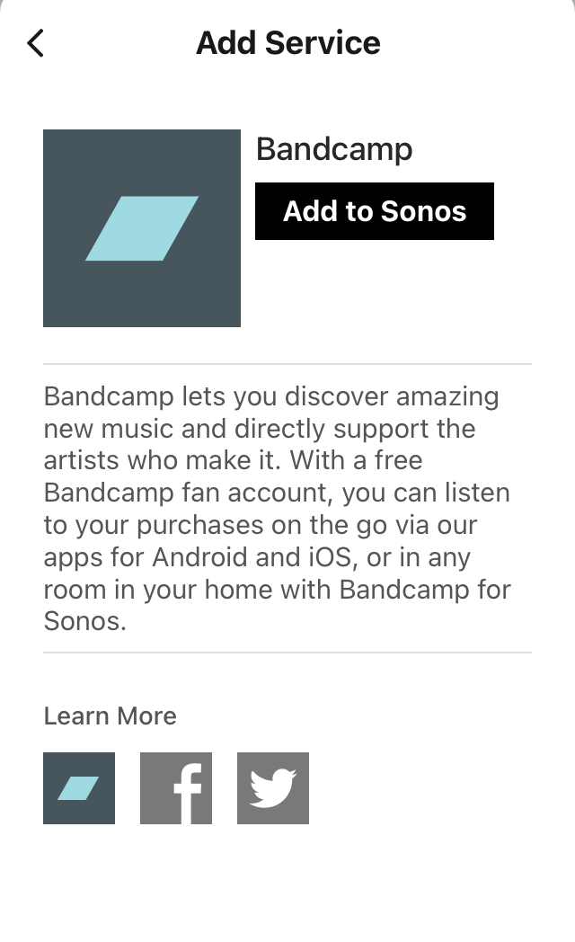The width and height of the screenshot is (575, 942).
Task: Click the line starting "Bandcamp fan account"
Action: coord(277,493)
